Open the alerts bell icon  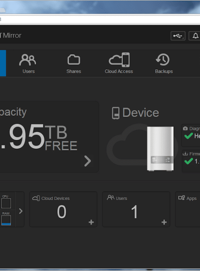coord(195,36)
